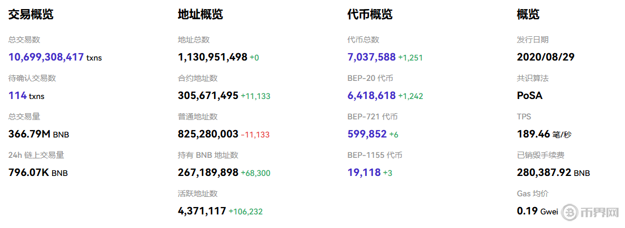Open BEP-721 token count 599,852
The width and height of the screenshot is (625, 228).
pyautogui.click(x=367, y=134)
